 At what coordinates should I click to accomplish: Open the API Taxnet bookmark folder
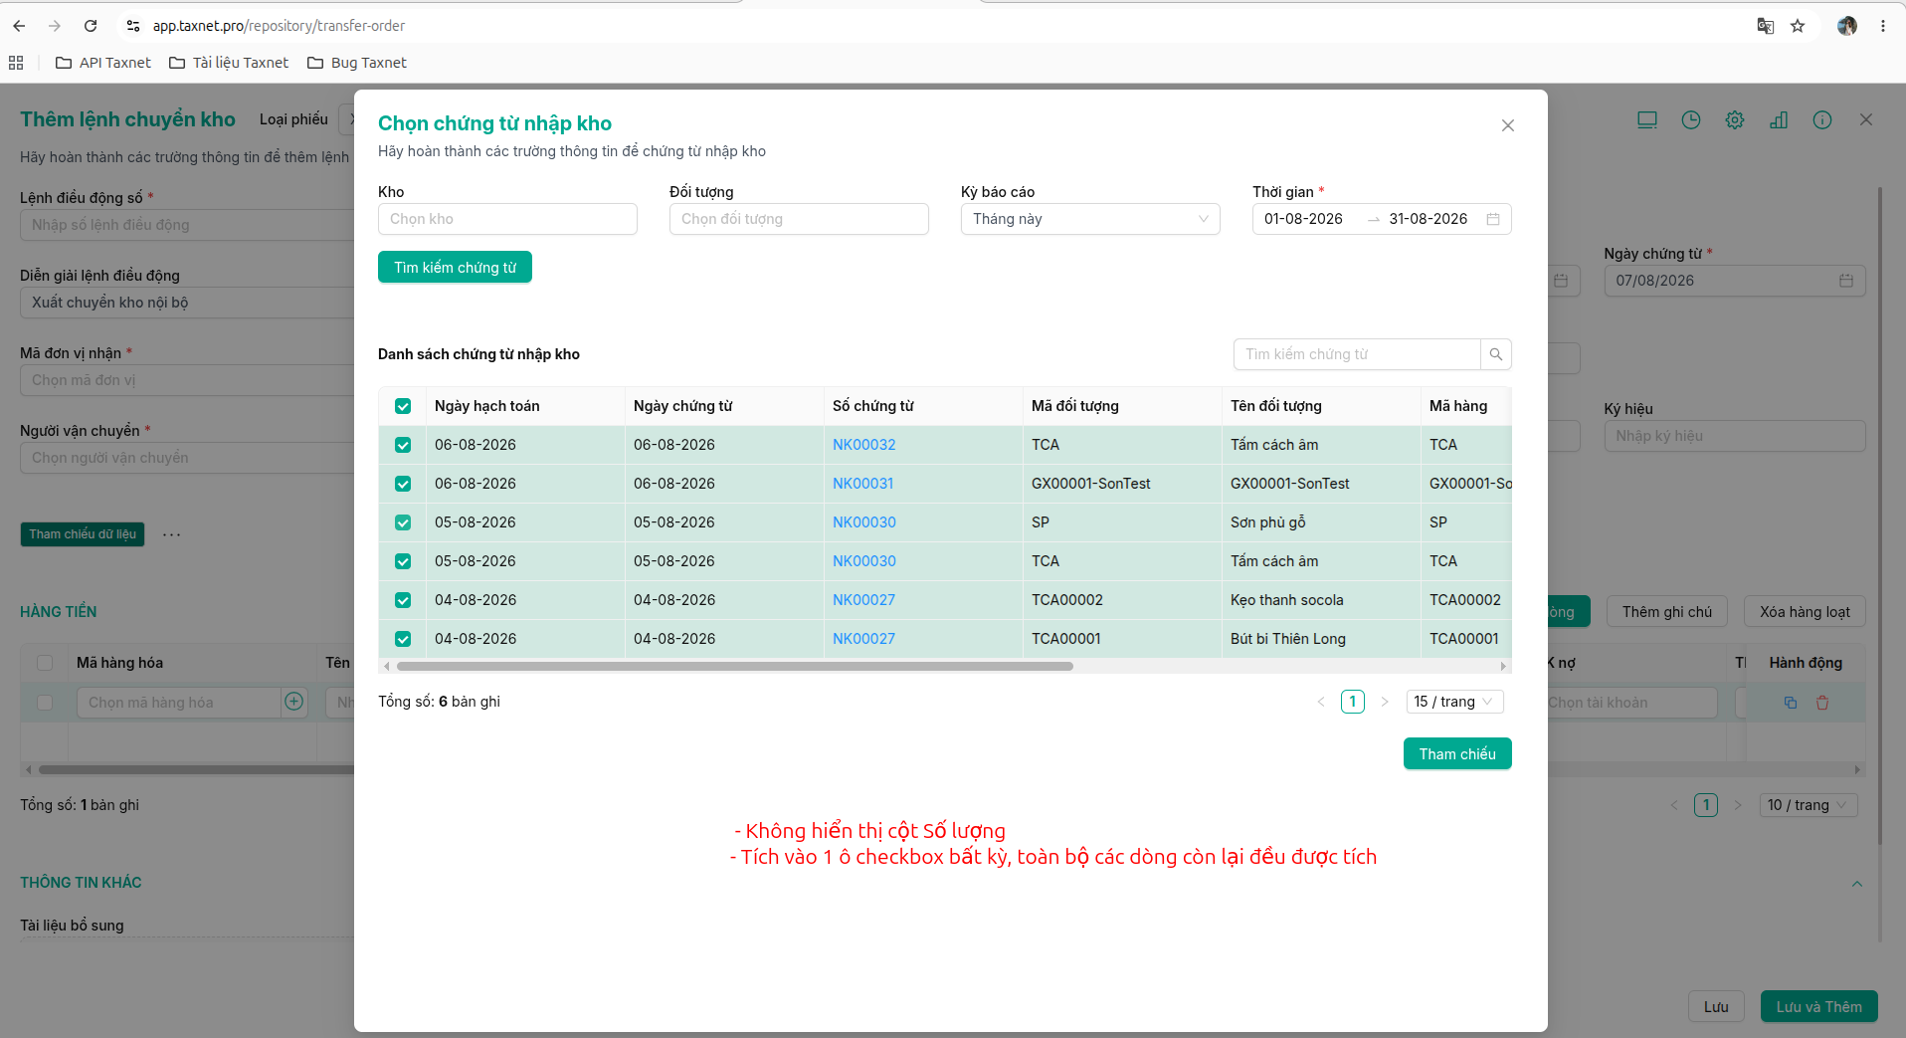pos(103,63)
